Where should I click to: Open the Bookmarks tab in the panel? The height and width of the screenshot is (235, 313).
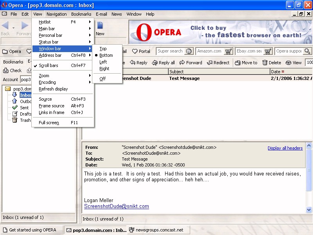coord(13,62)
